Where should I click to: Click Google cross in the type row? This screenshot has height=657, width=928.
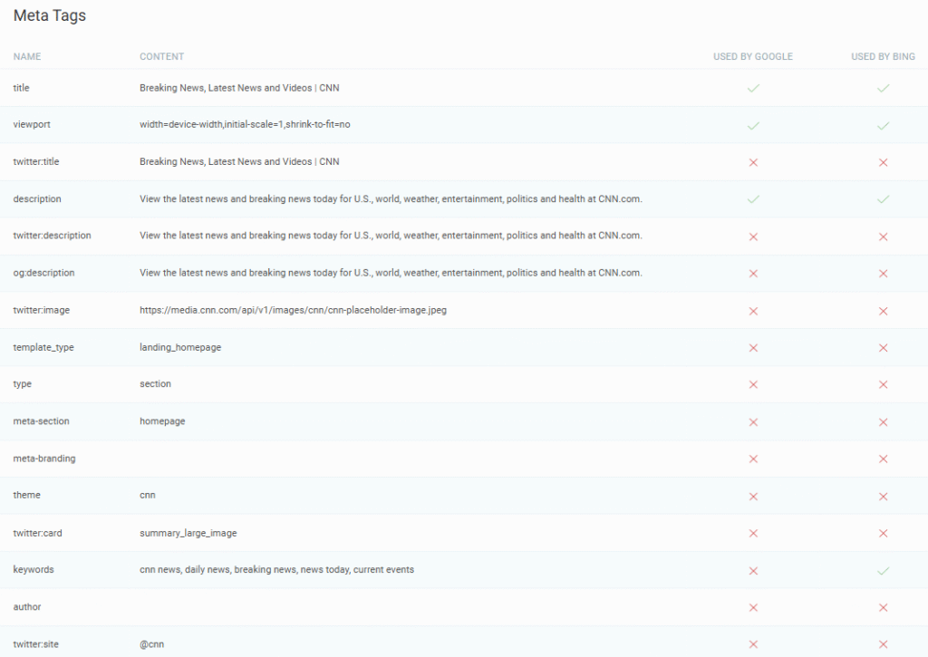point(753,385)
